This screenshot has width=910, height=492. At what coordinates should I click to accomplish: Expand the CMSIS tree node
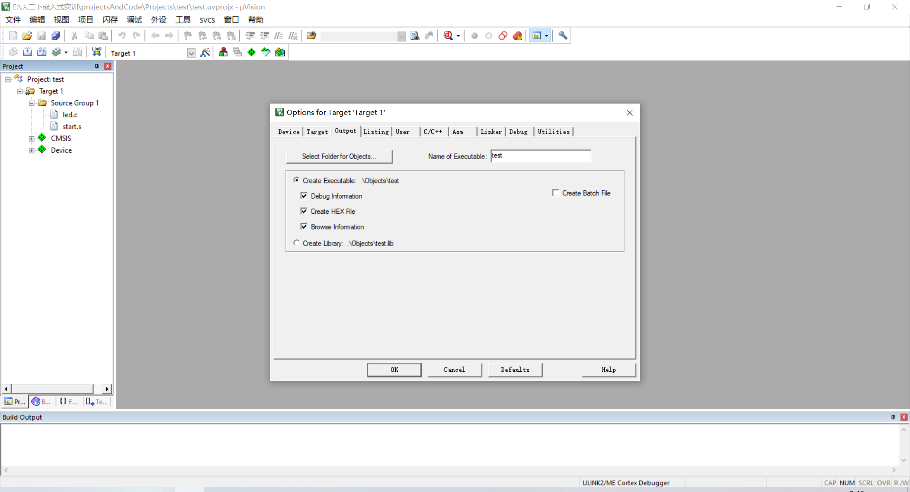click(32, 139)
